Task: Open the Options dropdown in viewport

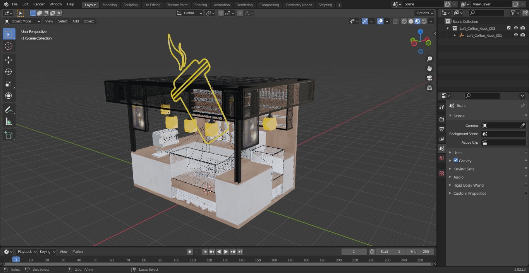Action: click(x=425, y=13)
